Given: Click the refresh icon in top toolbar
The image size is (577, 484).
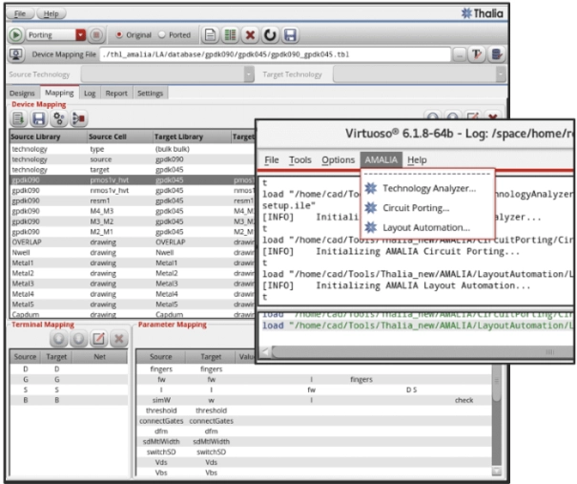Looking at the screenshot, I should (269, 35).
